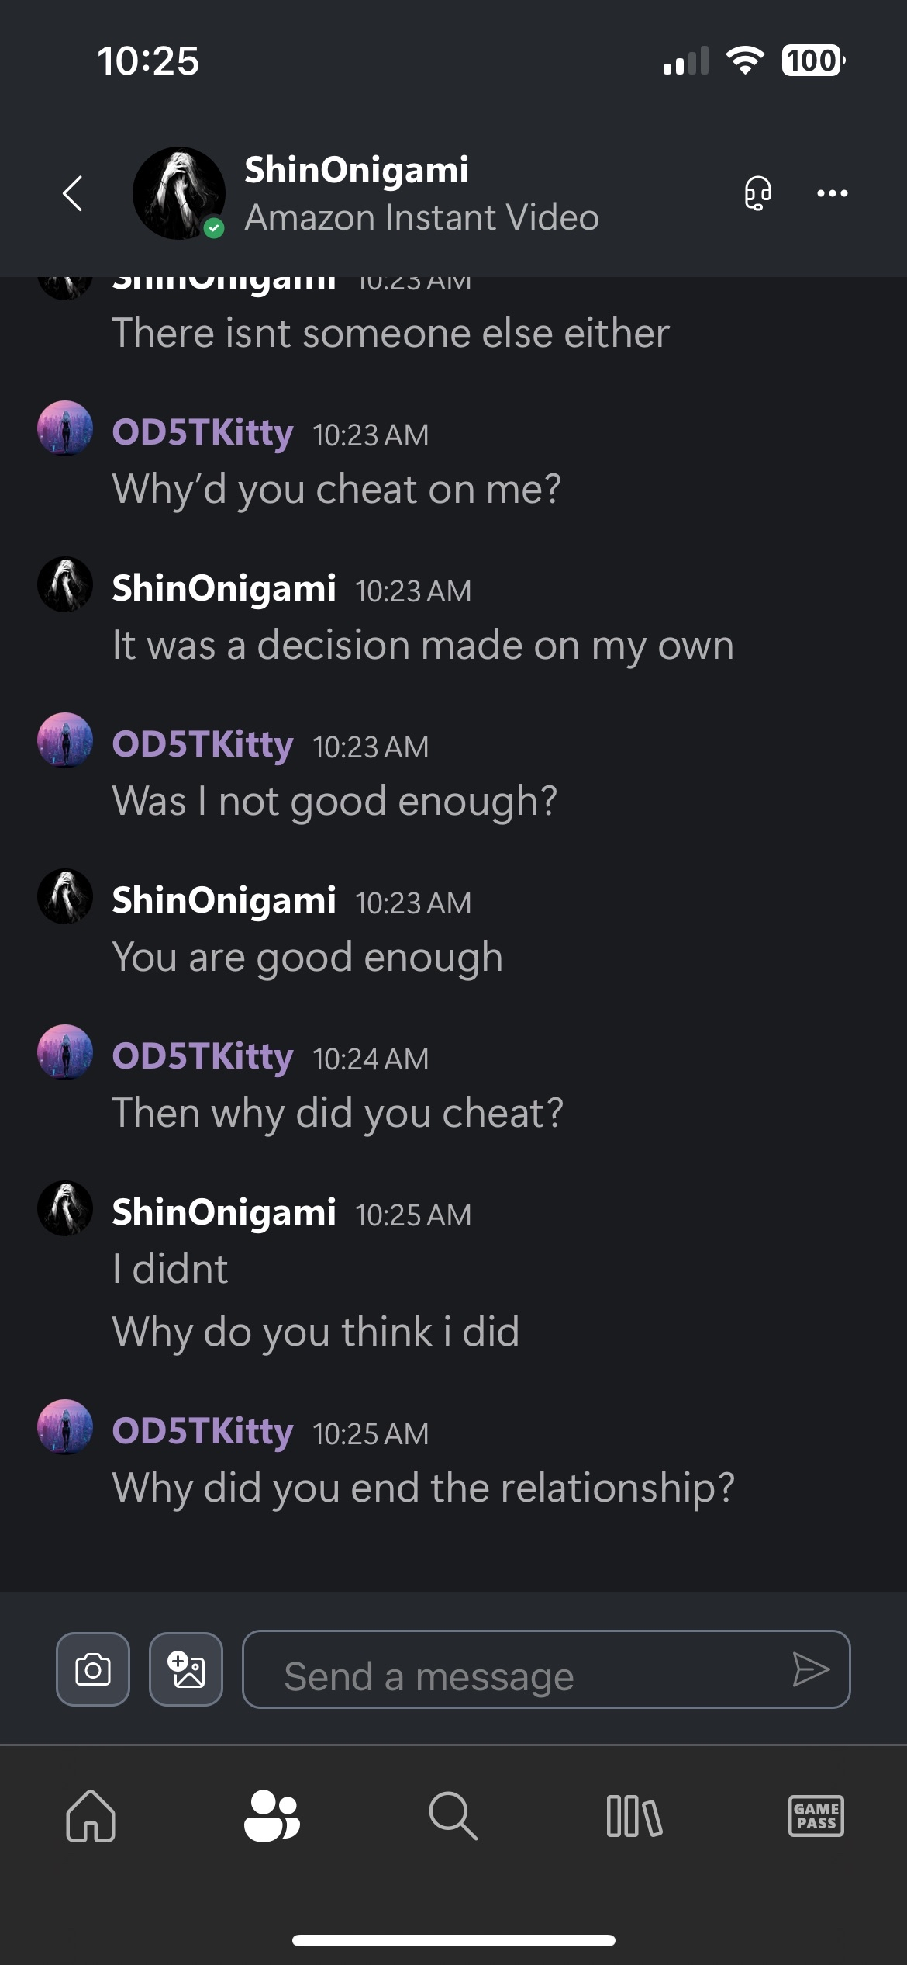Viewport: 907px width, 1965px height.
Task: Open the Social friends tab
Action: pyautogui.click(x=271, y=1816)
